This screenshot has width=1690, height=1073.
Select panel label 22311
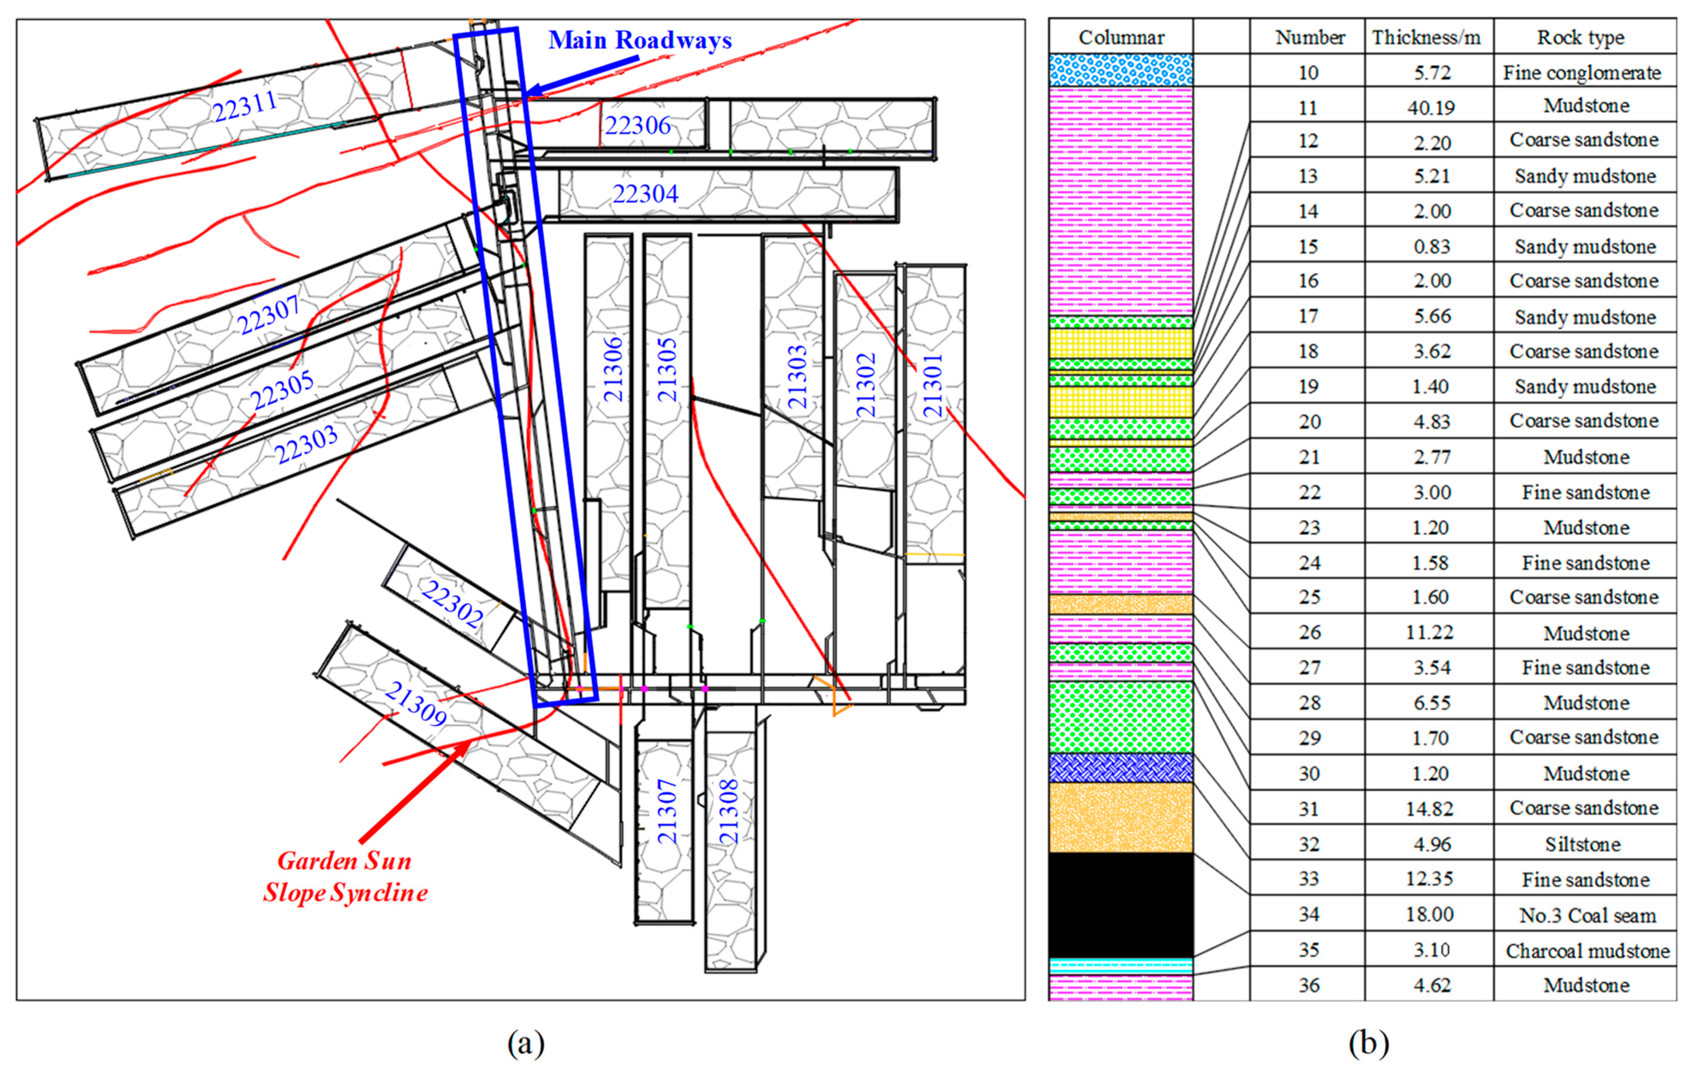(244, 107)
